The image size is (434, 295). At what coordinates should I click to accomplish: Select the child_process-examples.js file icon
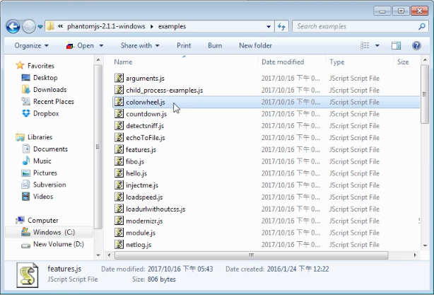(119, 90)
